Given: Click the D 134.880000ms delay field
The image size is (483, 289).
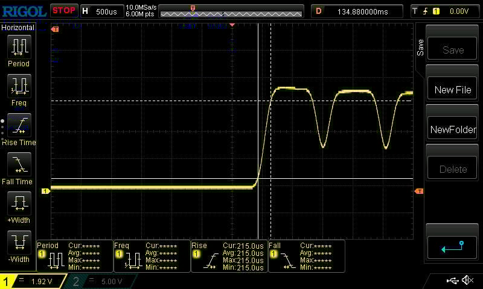Looking at the screenshot, I should point(357,11).
